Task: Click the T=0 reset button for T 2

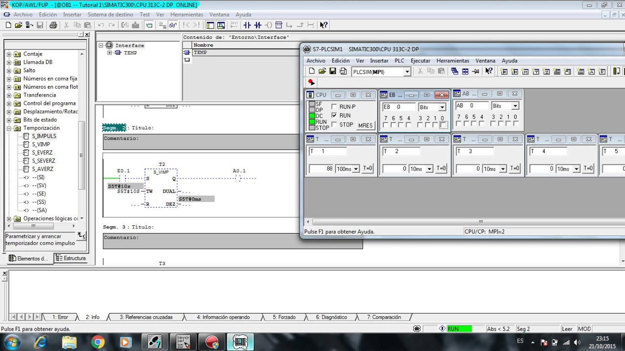Action: pos(441,169)
